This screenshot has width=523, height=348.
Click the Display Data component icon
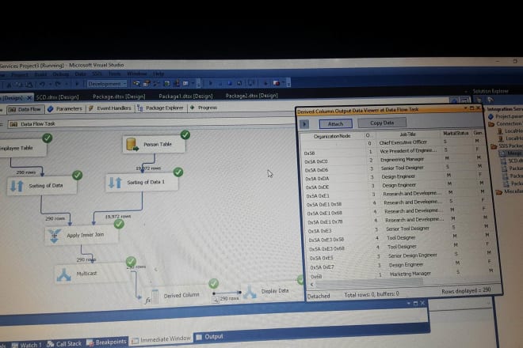[x=250, y=292]
